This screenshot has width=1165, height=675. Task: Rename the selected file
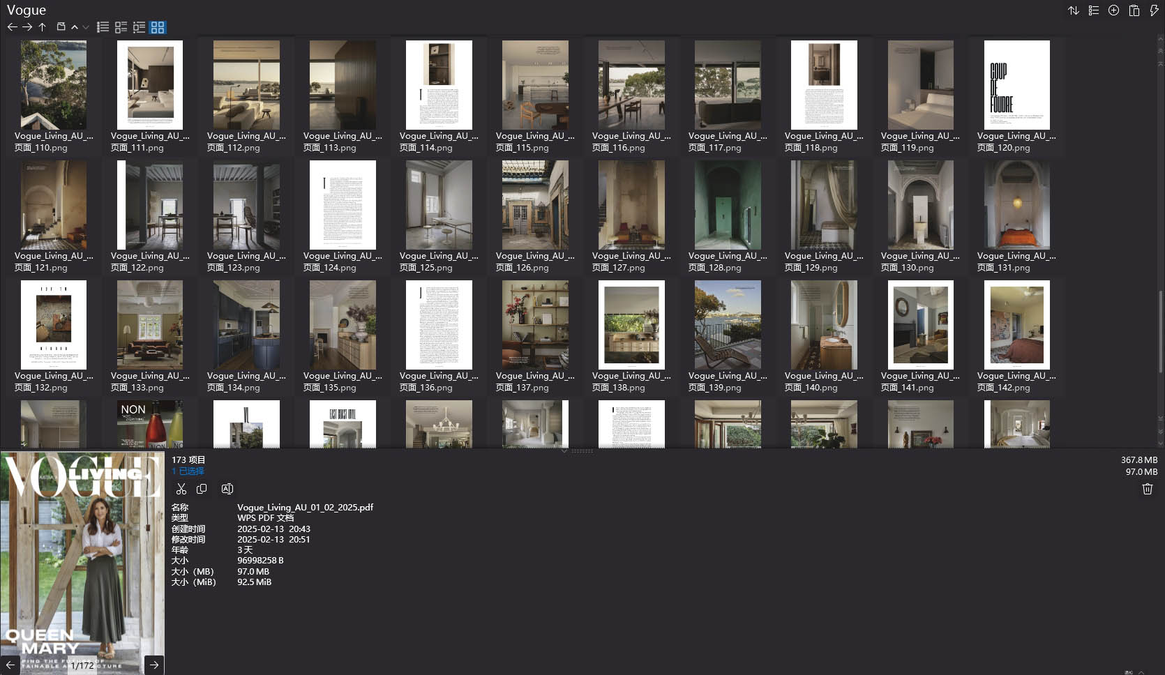[227, 489]
